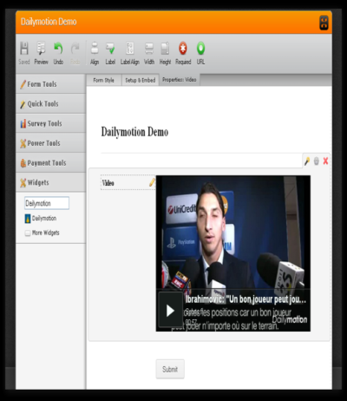Expand Payment Tools panel
This screenshot has width=347, height=401.
click(x=50, y=163)
